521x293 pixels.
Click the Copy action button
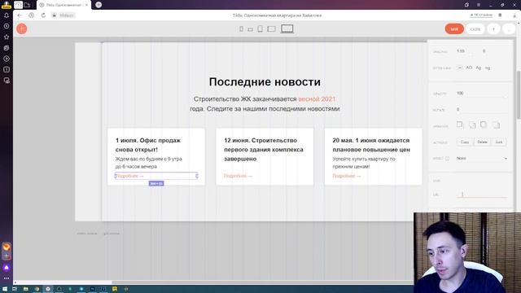(x=465, y=142)
